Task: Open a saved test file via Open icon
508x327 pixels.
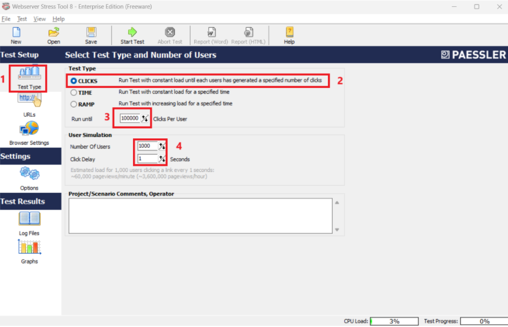Action: click(x=53, y=36)
